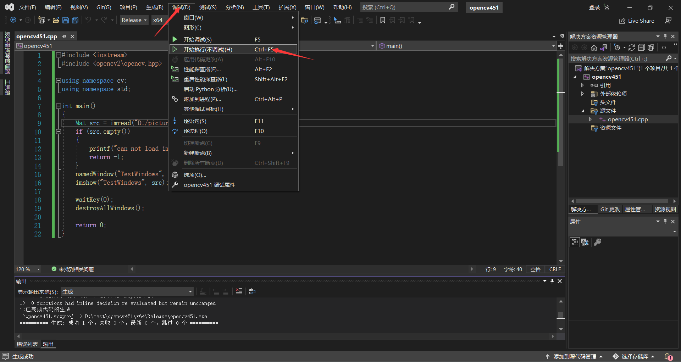Image resolution: width=681 pixels, height=362 pixels.
Task: Click the editor settings gear icon above the scrollbar
Action: [562, 36]
